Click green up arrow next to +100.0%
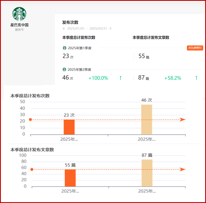 pos(120,78)
